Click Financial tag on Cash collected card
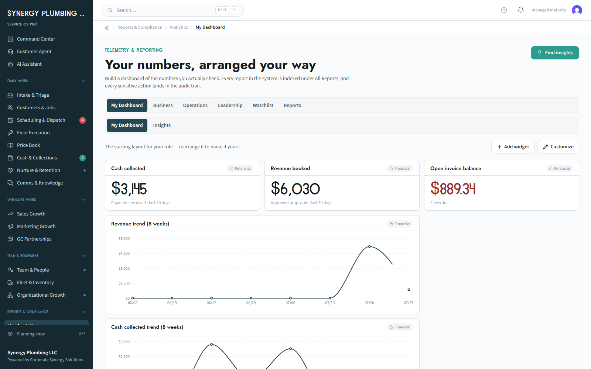The height and width of the screenshot is (369, 591). coord(240,169)
